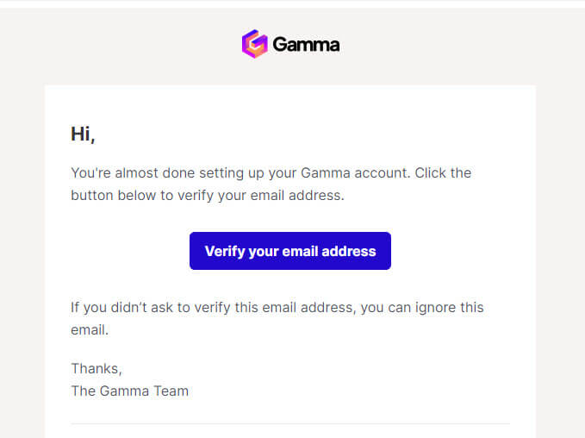Click the "Thanks," closing line

(x=96, y=368)
